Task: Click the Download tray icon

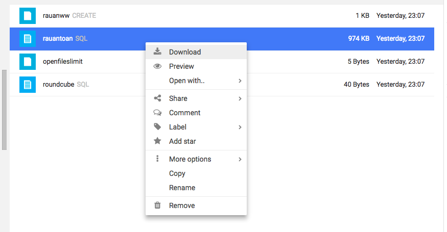Action: [x=157, y=51]
